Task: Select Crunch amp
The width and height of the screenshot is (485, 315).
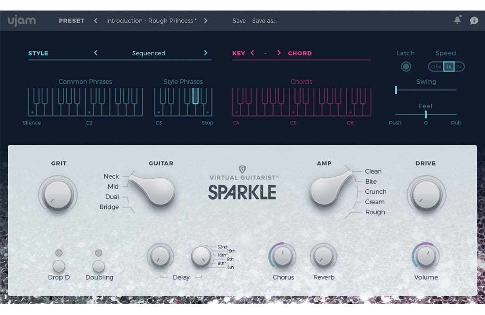Action: click(375, 191)
